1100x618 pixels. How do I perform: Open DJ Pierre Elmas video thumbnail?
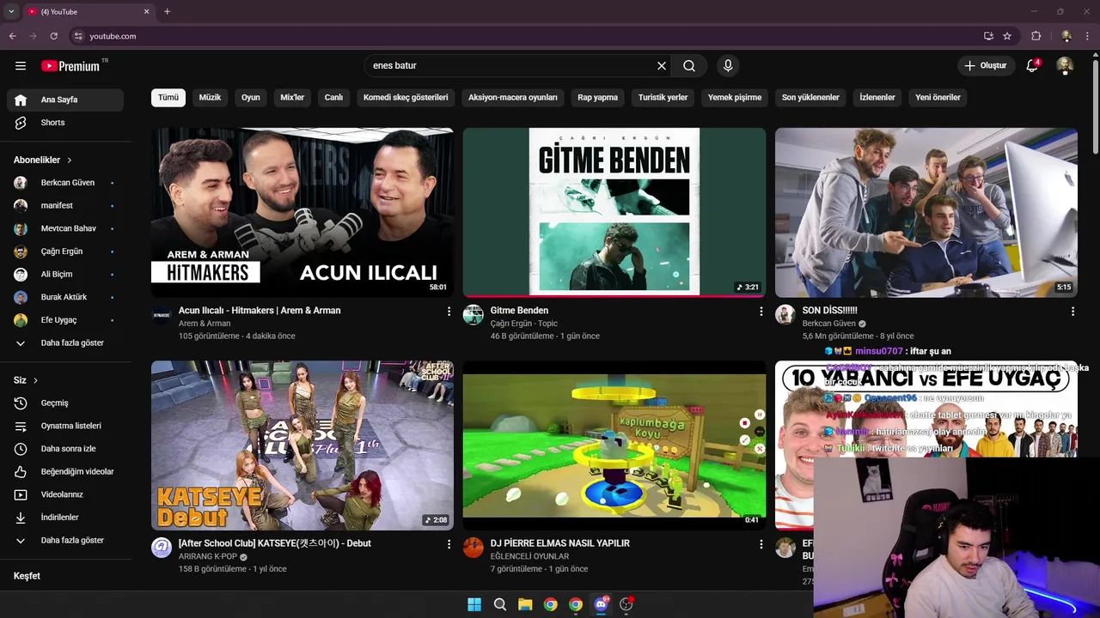(x=614, y=445)
